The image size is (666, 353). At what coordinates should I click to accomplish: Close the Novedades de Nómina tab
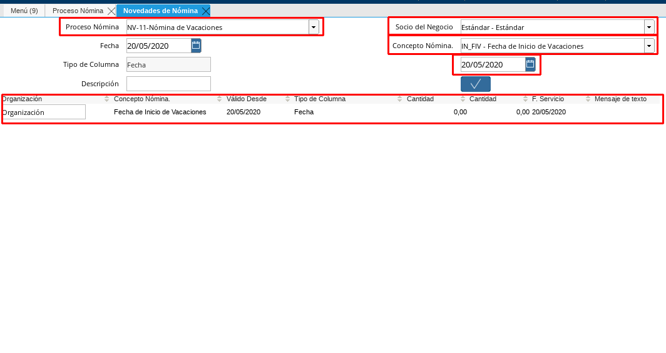[x=205, y=11]
